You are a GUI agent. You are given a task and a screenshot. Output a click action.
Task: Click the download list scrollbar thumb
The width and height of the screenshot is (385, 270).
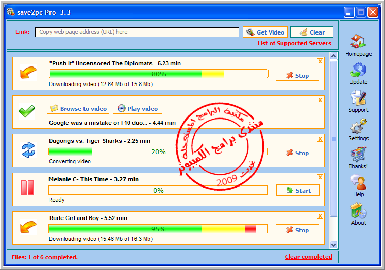[x=333, y=139]
